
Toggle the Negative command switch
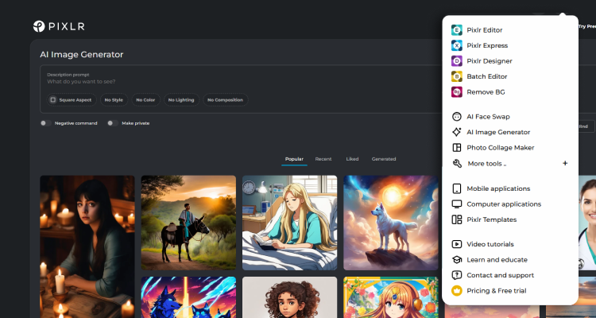pos(45,123)
